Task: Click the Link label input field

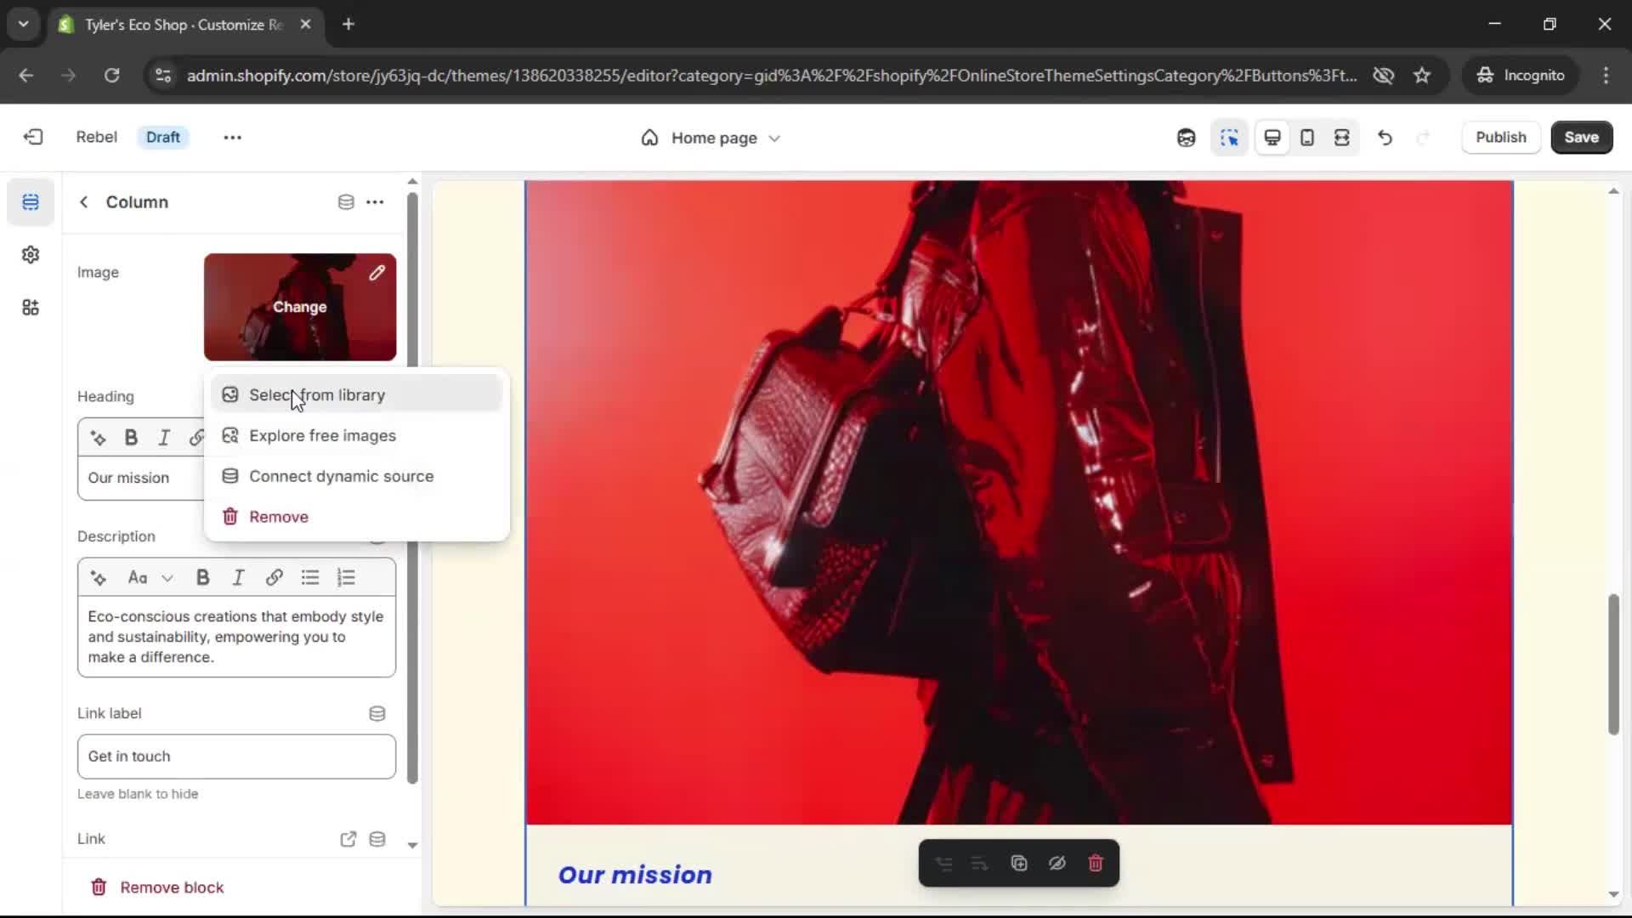Action: (236, 756)
